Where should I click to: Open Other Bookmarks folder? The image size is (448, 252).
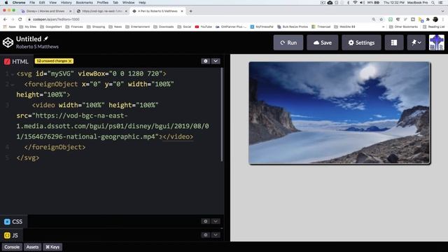pos(403,27)
